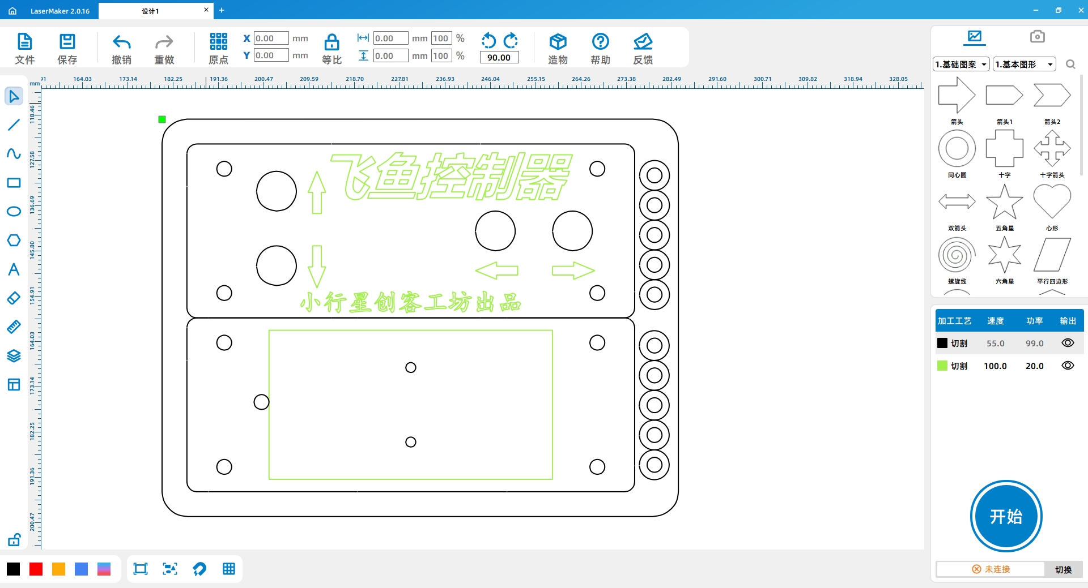Select the rectangle drawing tool
The width and height of the screenshot is (1088, 588).
(14, 183)
